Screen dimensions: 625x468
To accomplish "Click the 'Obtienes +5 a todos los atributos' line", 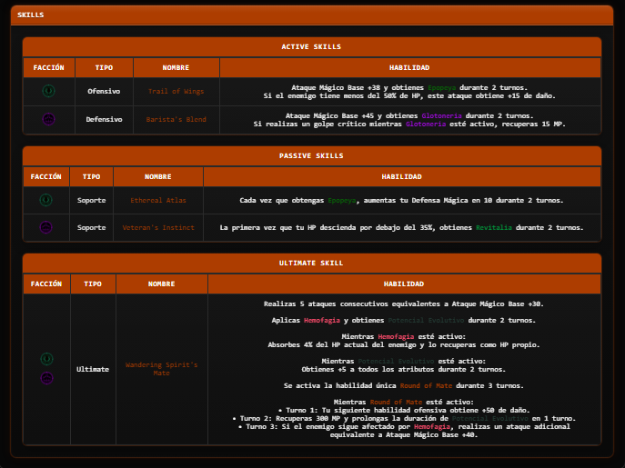I will click(404, 369).
